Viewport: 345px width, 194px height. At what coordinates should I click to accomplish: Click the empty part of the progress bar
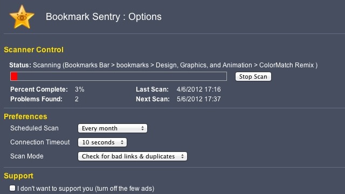(122, 77)
